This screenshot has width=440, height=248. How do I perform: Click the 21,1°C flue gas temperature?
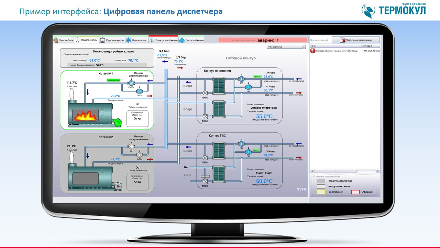click(71, 146)
